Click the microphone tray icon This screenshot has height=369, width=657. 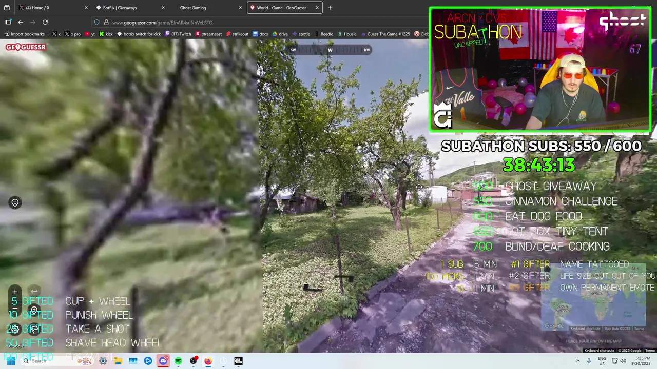pyautogui.click(x=589, y=361)
